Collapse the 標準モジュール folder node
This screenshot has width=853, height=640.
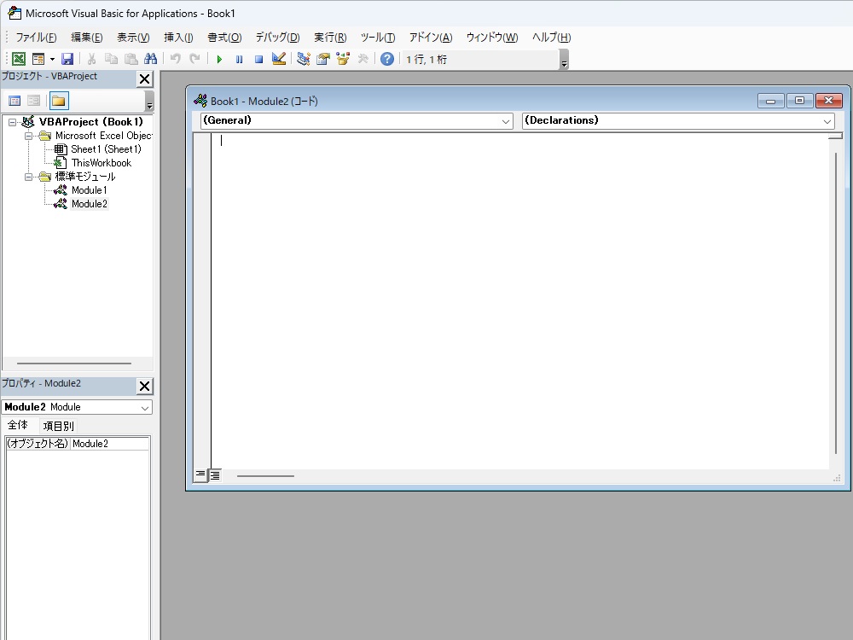(28, 177)
